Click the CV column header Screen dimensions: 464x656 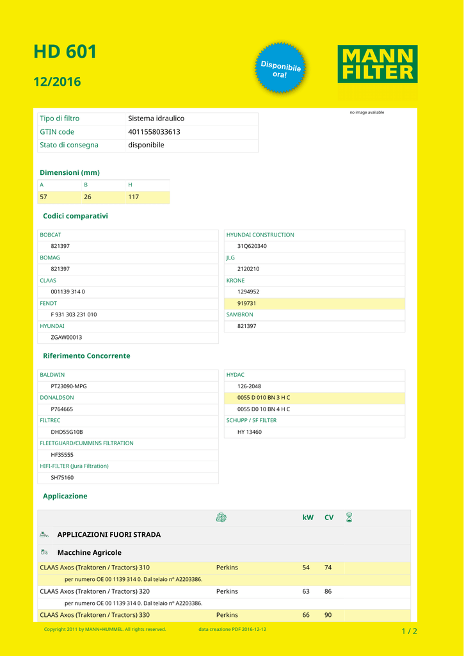(x=329, y=518)
